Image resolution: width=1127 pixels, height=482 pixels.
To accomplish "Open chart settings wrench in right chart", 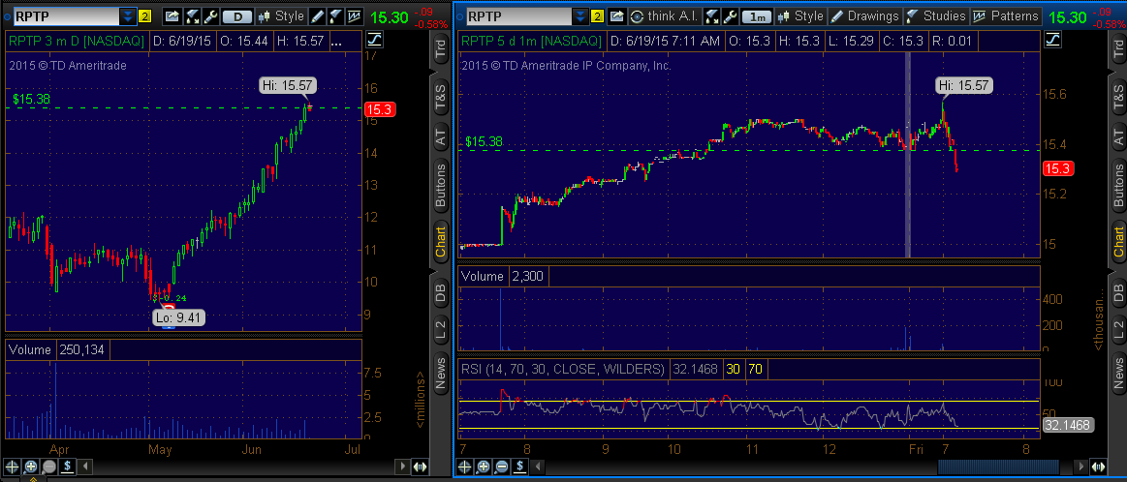I will [x=730, y=15].
